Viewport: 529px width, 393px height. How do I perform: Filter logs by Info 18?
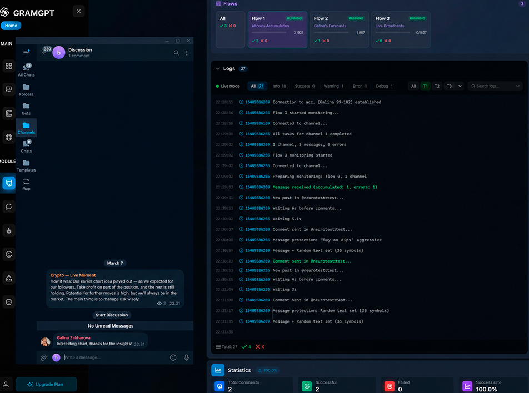click(x=279, y=86)
